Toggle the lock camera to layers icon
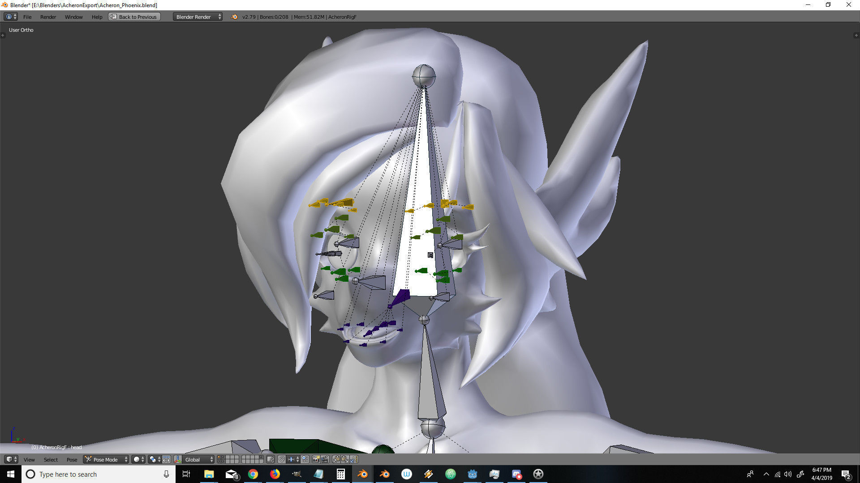The height and width of the screenshot is (483, 860). coord(270,459)
